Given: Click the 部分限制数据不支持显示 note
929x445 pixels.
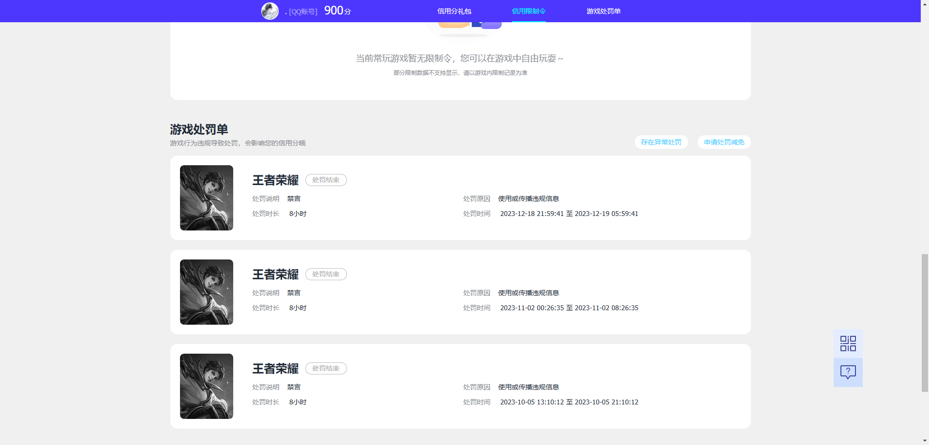Looking at the screenshot, I should pos(460,73).
